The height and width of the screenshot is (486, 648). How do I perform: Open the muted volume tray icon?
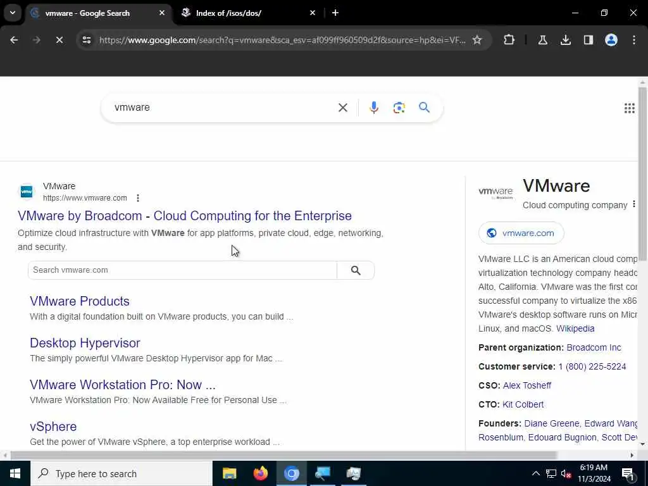pyautogui.click(x=566, y=473)
